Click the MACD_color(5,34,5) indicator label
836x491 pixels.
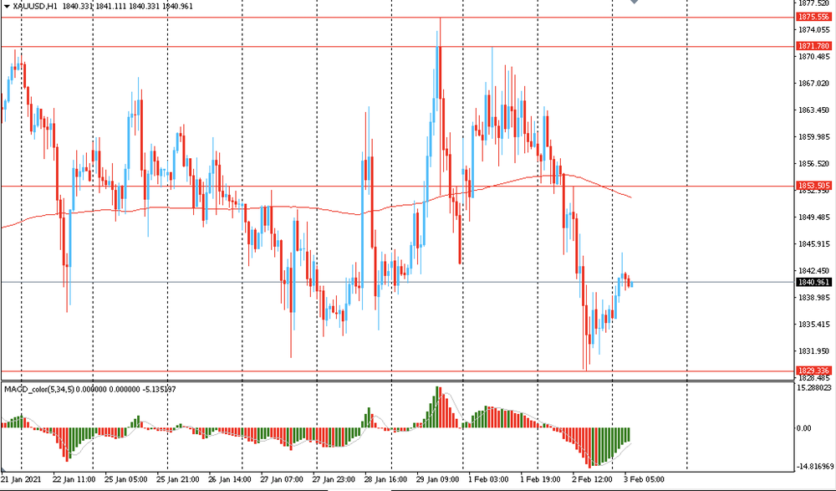42,390
